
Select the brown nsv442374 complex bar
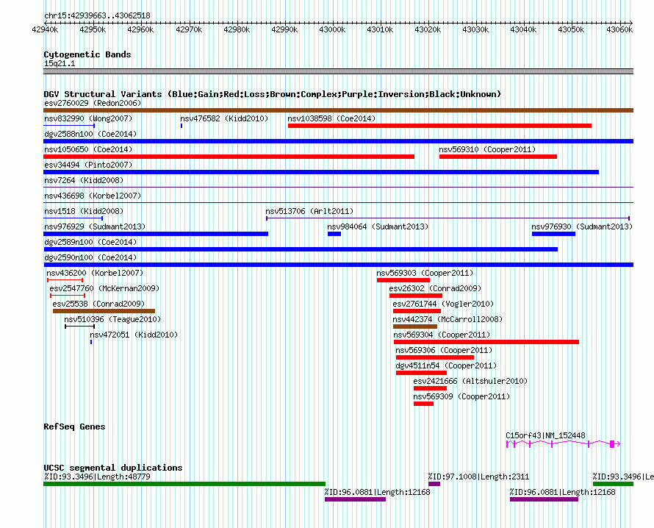click(x=415, y=327)
